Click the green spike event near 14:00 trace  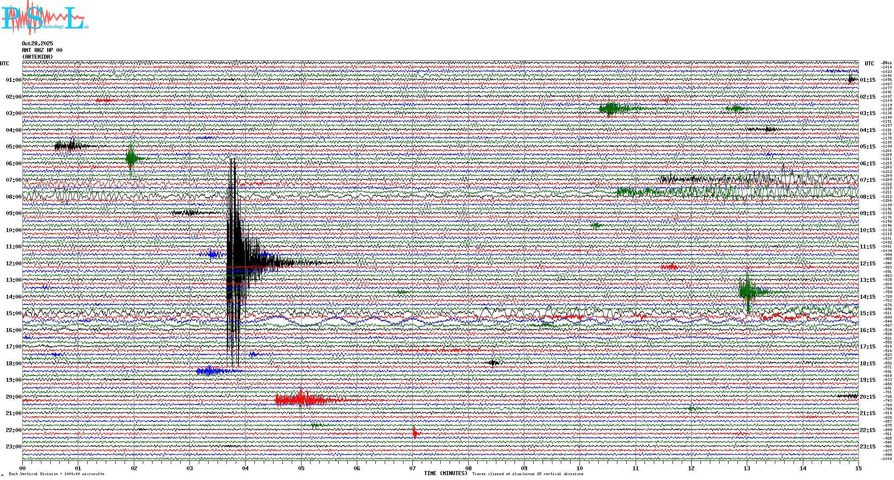click(748, 291)
